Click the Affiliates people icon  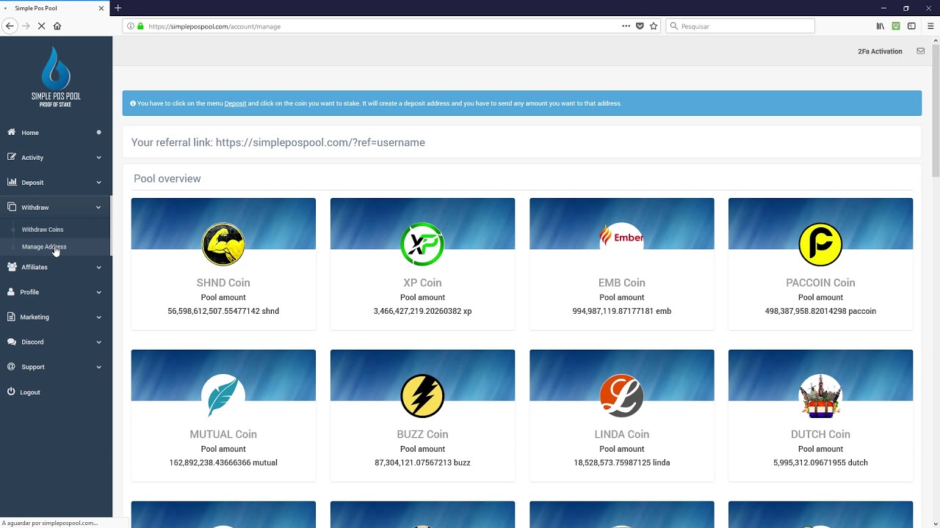pyautogui.click(x=11, y=267)
